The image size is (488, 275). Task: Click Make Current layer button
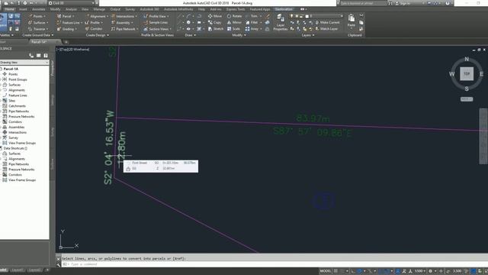click(327, 22)
